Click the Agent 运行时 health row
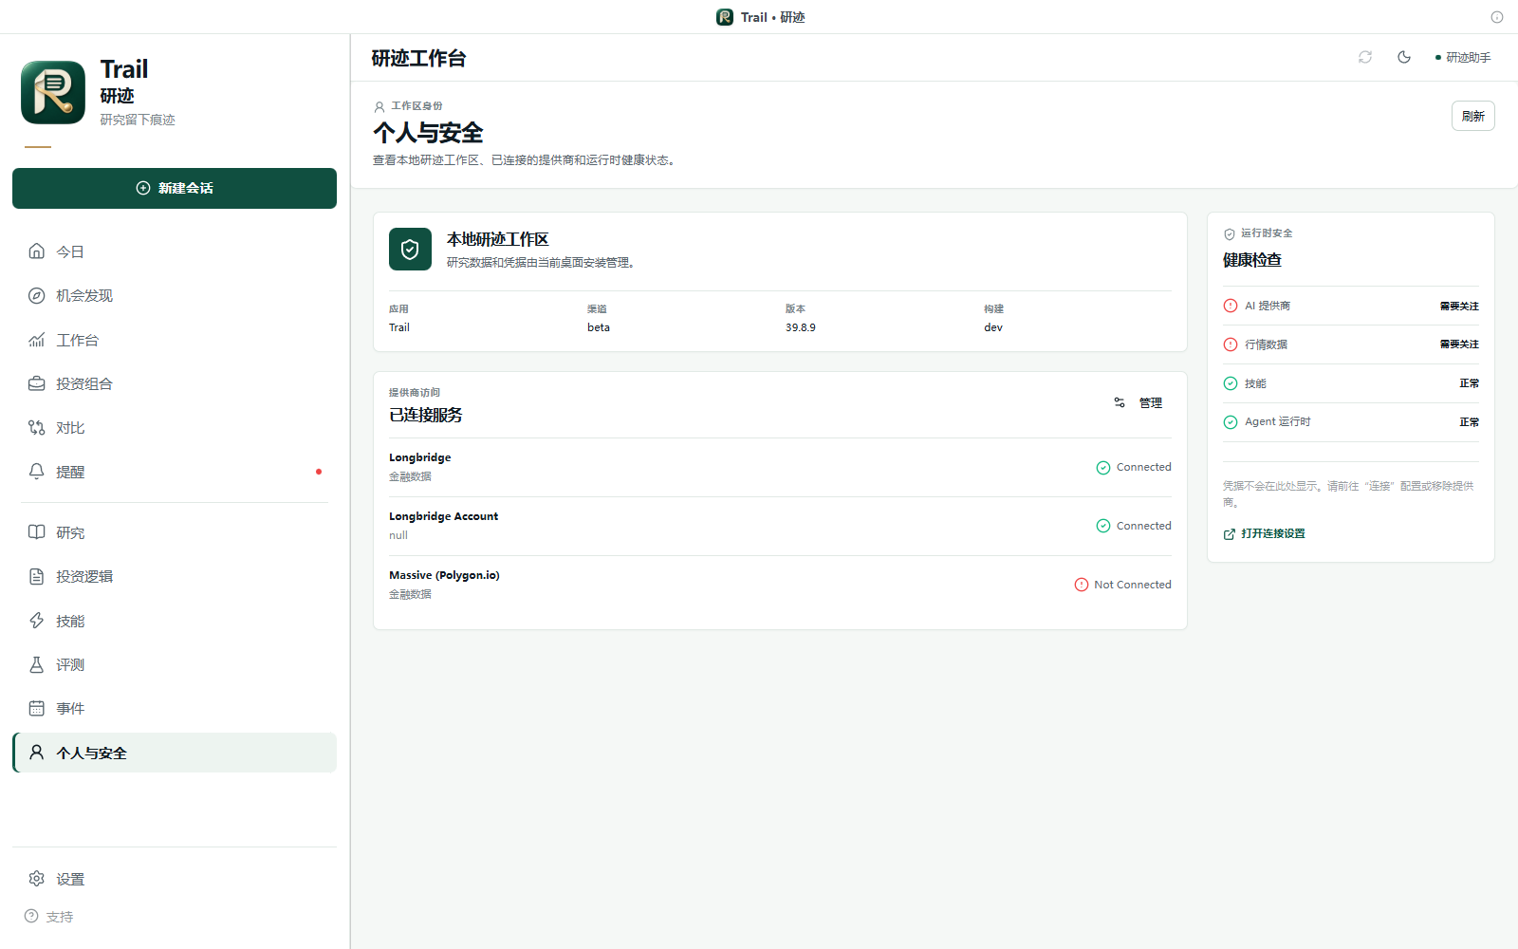This screenshot has height=949, width=1518. pyautogui.click(x=1351, y=422)
